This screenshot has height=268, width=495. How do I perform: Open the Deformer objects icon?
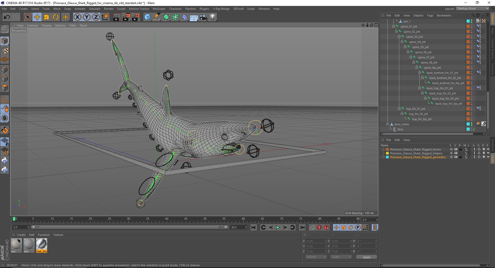click(x=185, y=17)
